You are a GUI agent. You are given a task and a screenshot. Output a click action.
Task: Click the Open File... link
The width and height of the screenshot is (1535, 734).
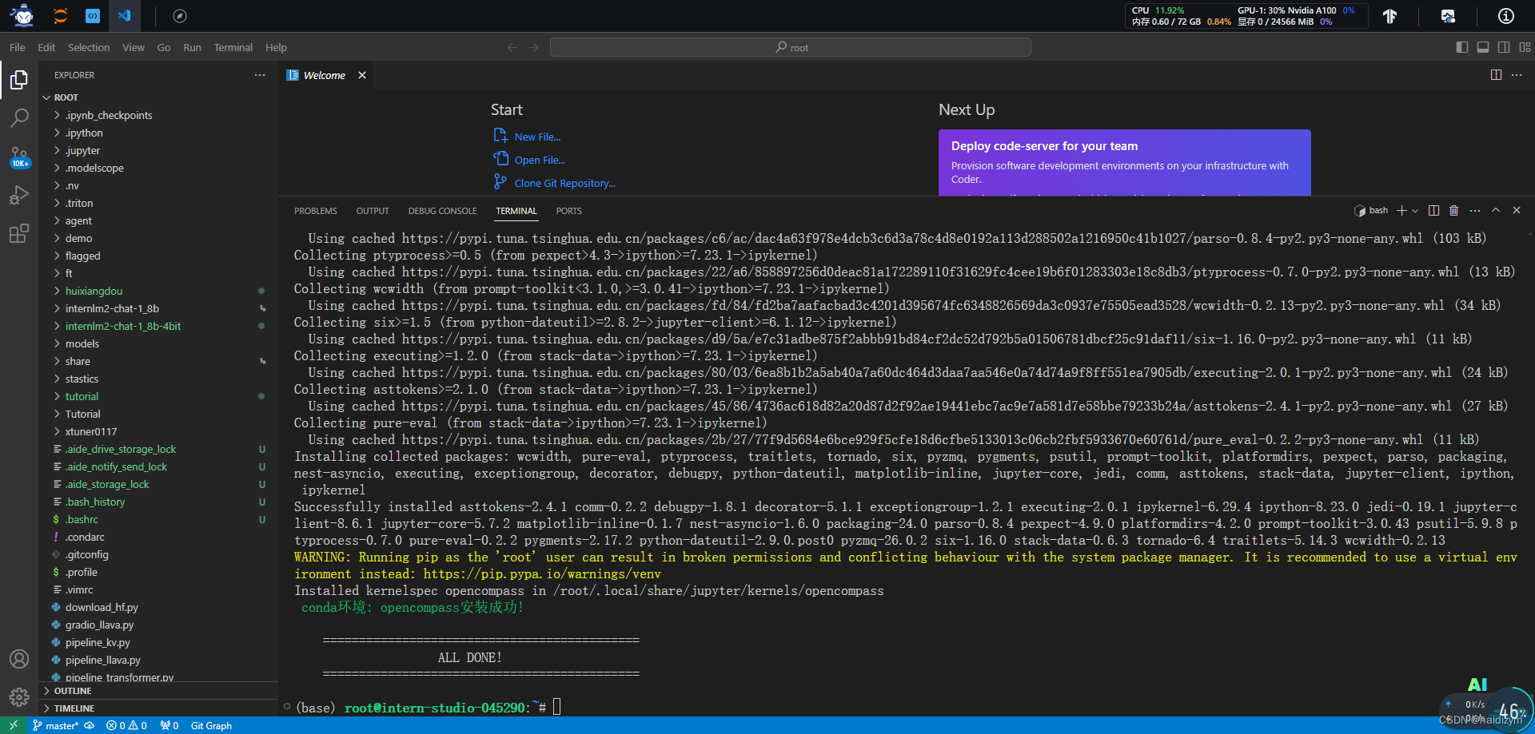point(540,160)
